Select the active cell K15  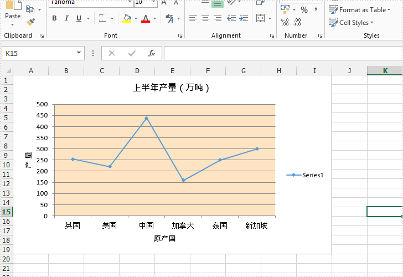385,212
